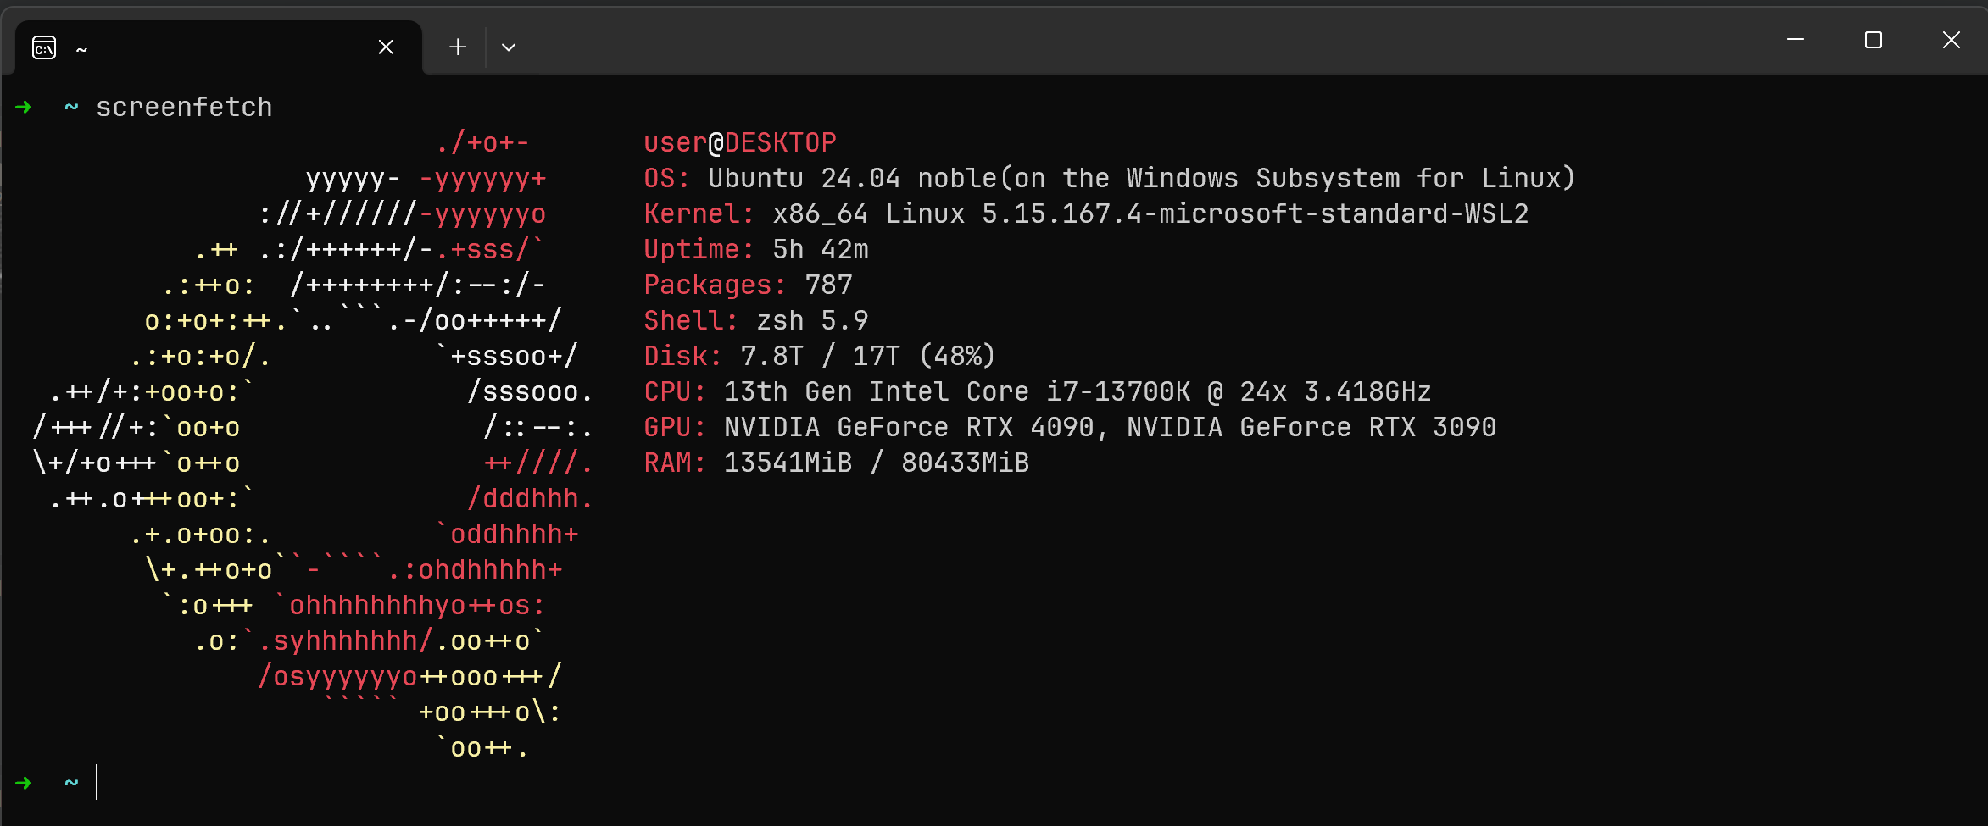Click the user@DESKTOP heading
The width and height of the screenshot is (1988, 826).
pos(740,142)
